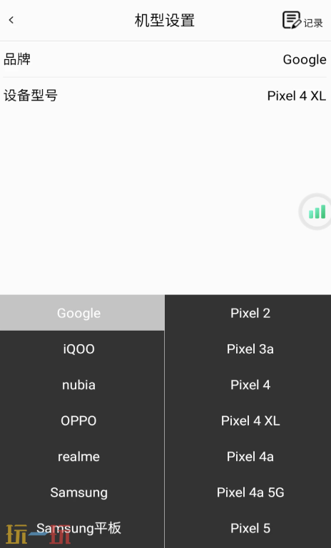Select Pixel 3a from model list
This screenshot has height=548, width=331.
click(x=250, y=348)
